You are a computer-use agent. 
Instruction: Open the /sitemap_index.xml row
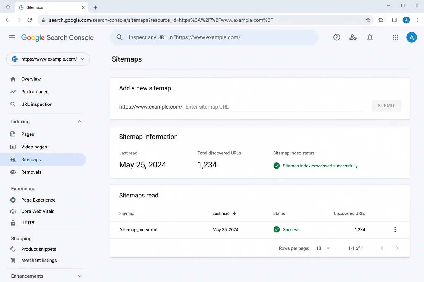coord(260,230)
